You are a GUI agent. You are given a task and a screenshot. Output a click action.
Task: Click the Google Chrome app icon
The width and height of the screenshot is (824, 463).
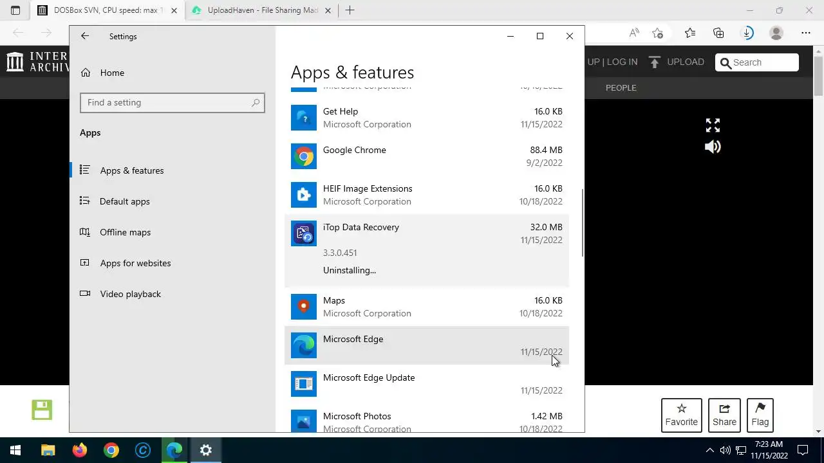tap(304, 156)
